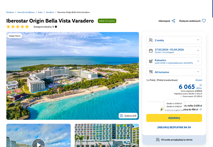
Task: Click the Bumerang 'b' logo icon
Action: coord(162,109)
